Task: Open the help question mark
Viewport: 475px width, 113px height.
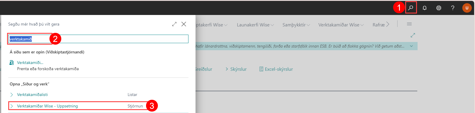Action: pos(453,8)
